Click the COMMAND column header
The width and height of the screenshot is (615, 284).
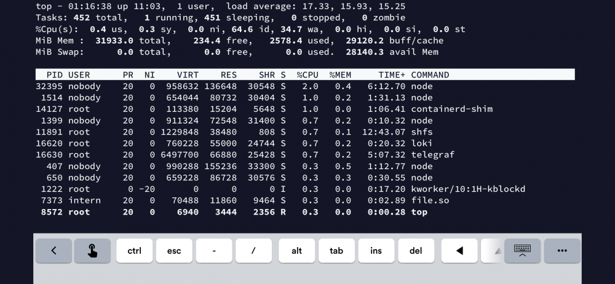point(430,75)
